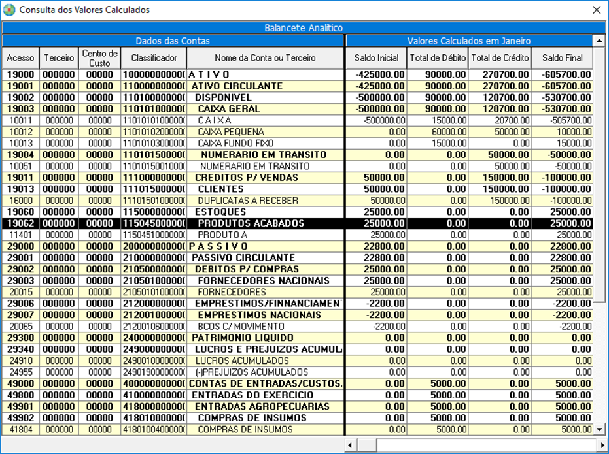Click the Dados das Contas group header
609x454 pixels.
click(173, 41)
